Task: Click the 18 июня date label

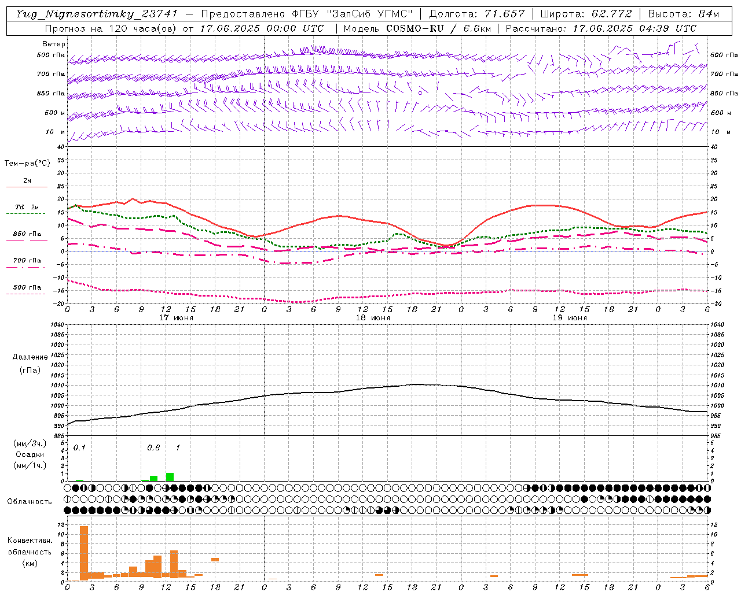Action: [x=373, y=318]
